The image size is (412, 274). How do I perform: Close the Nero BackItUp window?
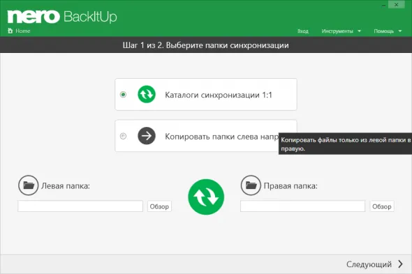tap(396, 5)
